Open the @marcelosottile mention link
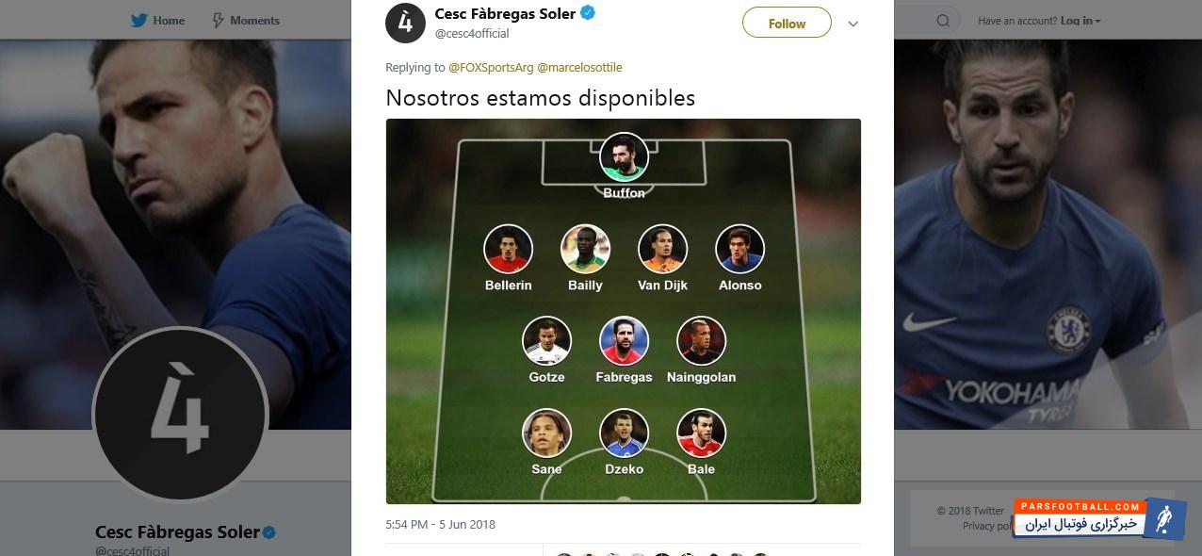This screenshot has height=556, width=1202. [579, 67]
